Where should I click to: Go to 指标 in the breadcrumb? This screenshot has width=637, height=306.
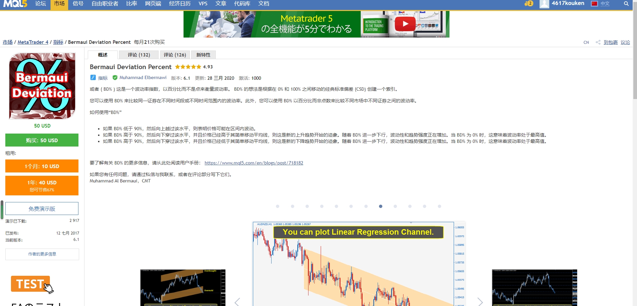(x=58, y=42)
